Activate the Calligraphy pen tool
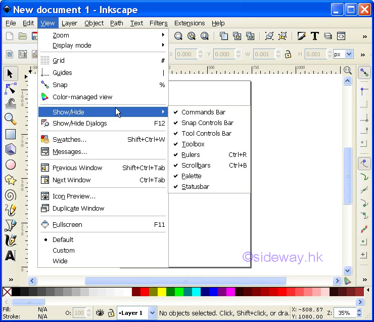Image resolution: width=374 pixels, height=322 pixels. (x=10, y=240)
